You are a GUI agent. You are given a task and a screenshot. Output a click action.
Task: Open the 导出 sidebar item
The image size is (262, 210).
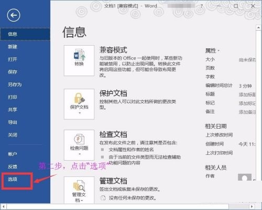coord(25,122)
